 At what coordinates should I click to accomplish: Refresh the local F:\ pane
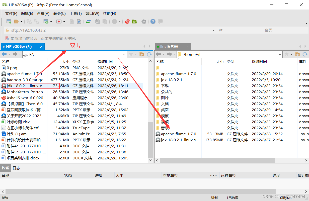point(149,54)
